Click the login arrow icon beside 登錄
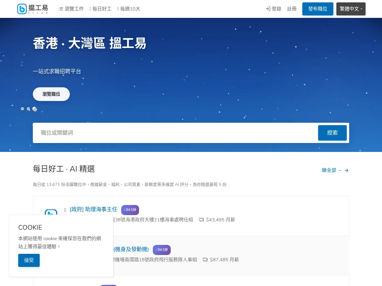Viewport: 382px width, 286px height. click(x=268, y=9)
